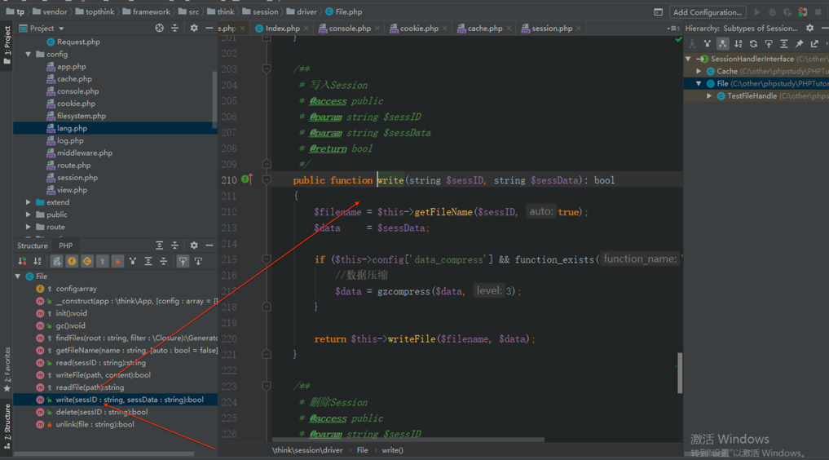Click Run with Coverage icon

tap(787, 11)
